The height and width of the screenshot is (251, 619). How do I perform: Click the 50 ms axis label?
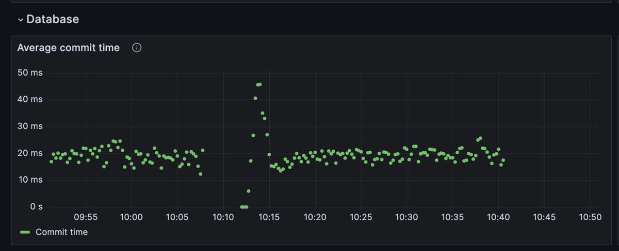pyautogui.click(x=30, y=73)
